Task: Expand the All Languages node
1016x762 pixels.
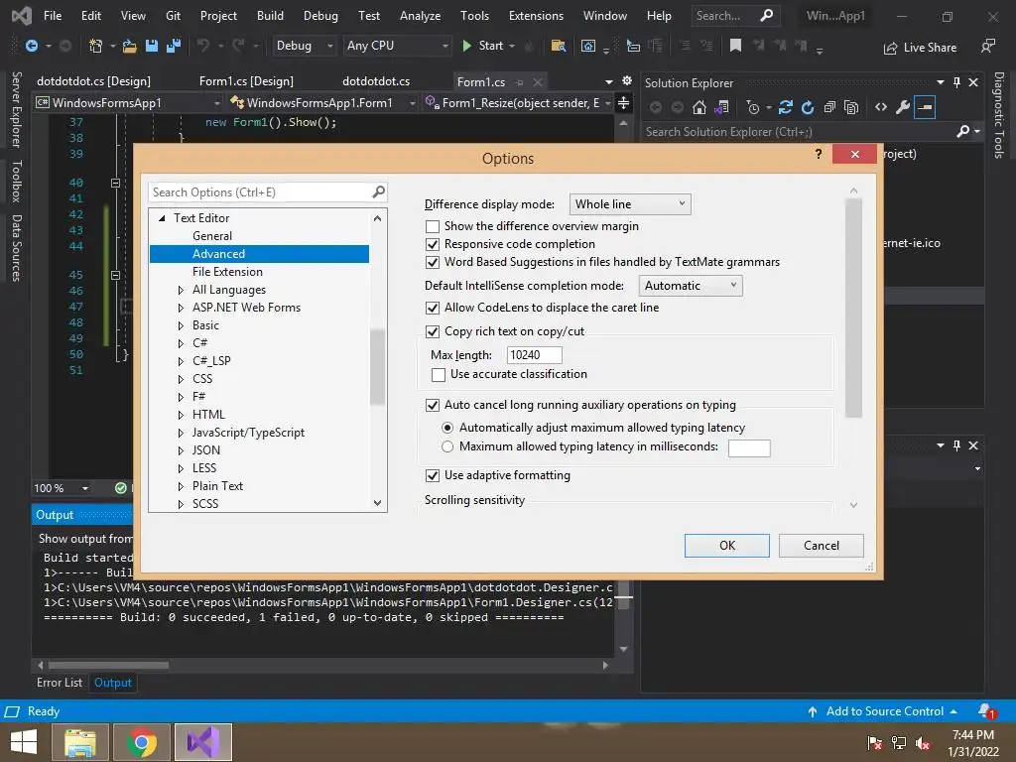Action: 181,290
